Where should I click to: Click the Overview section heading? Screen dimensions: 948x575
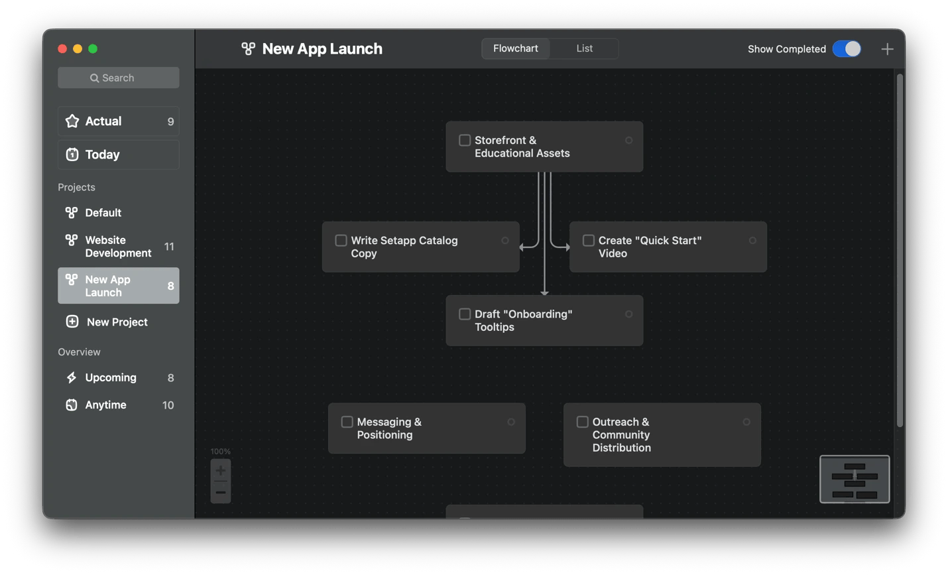click(79, 351)
